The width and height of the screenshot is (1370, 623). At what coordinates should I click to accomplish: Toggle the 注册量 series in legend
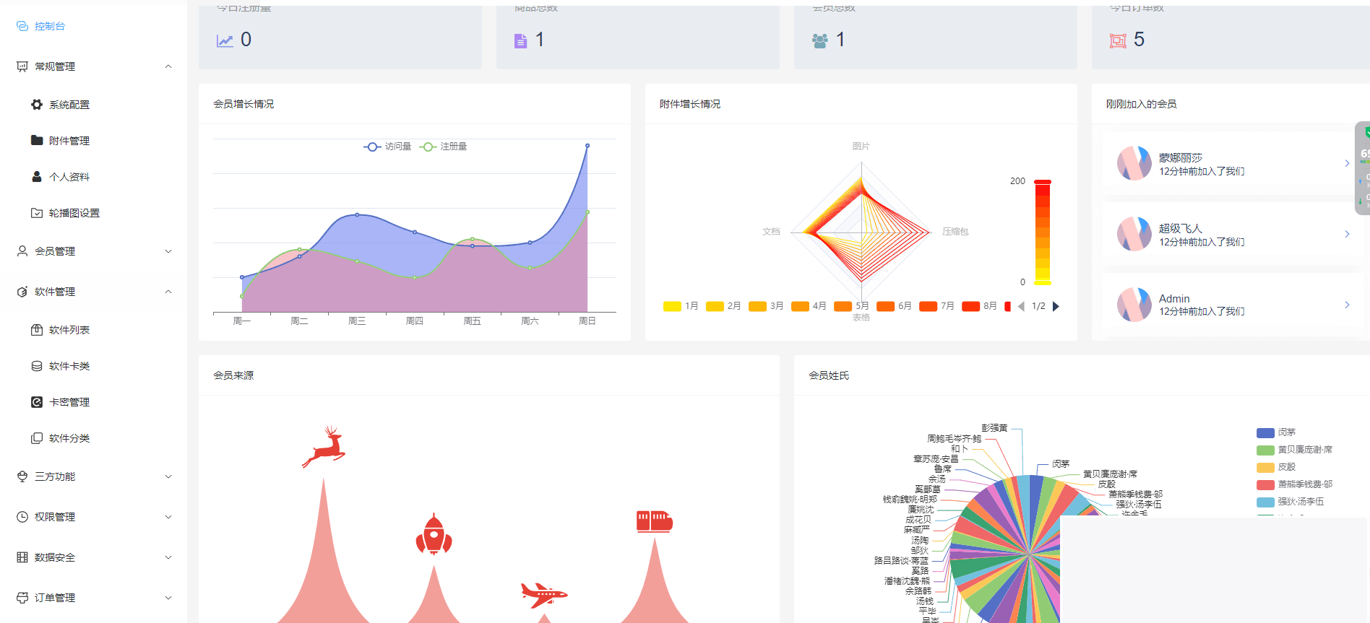(443, 147)
